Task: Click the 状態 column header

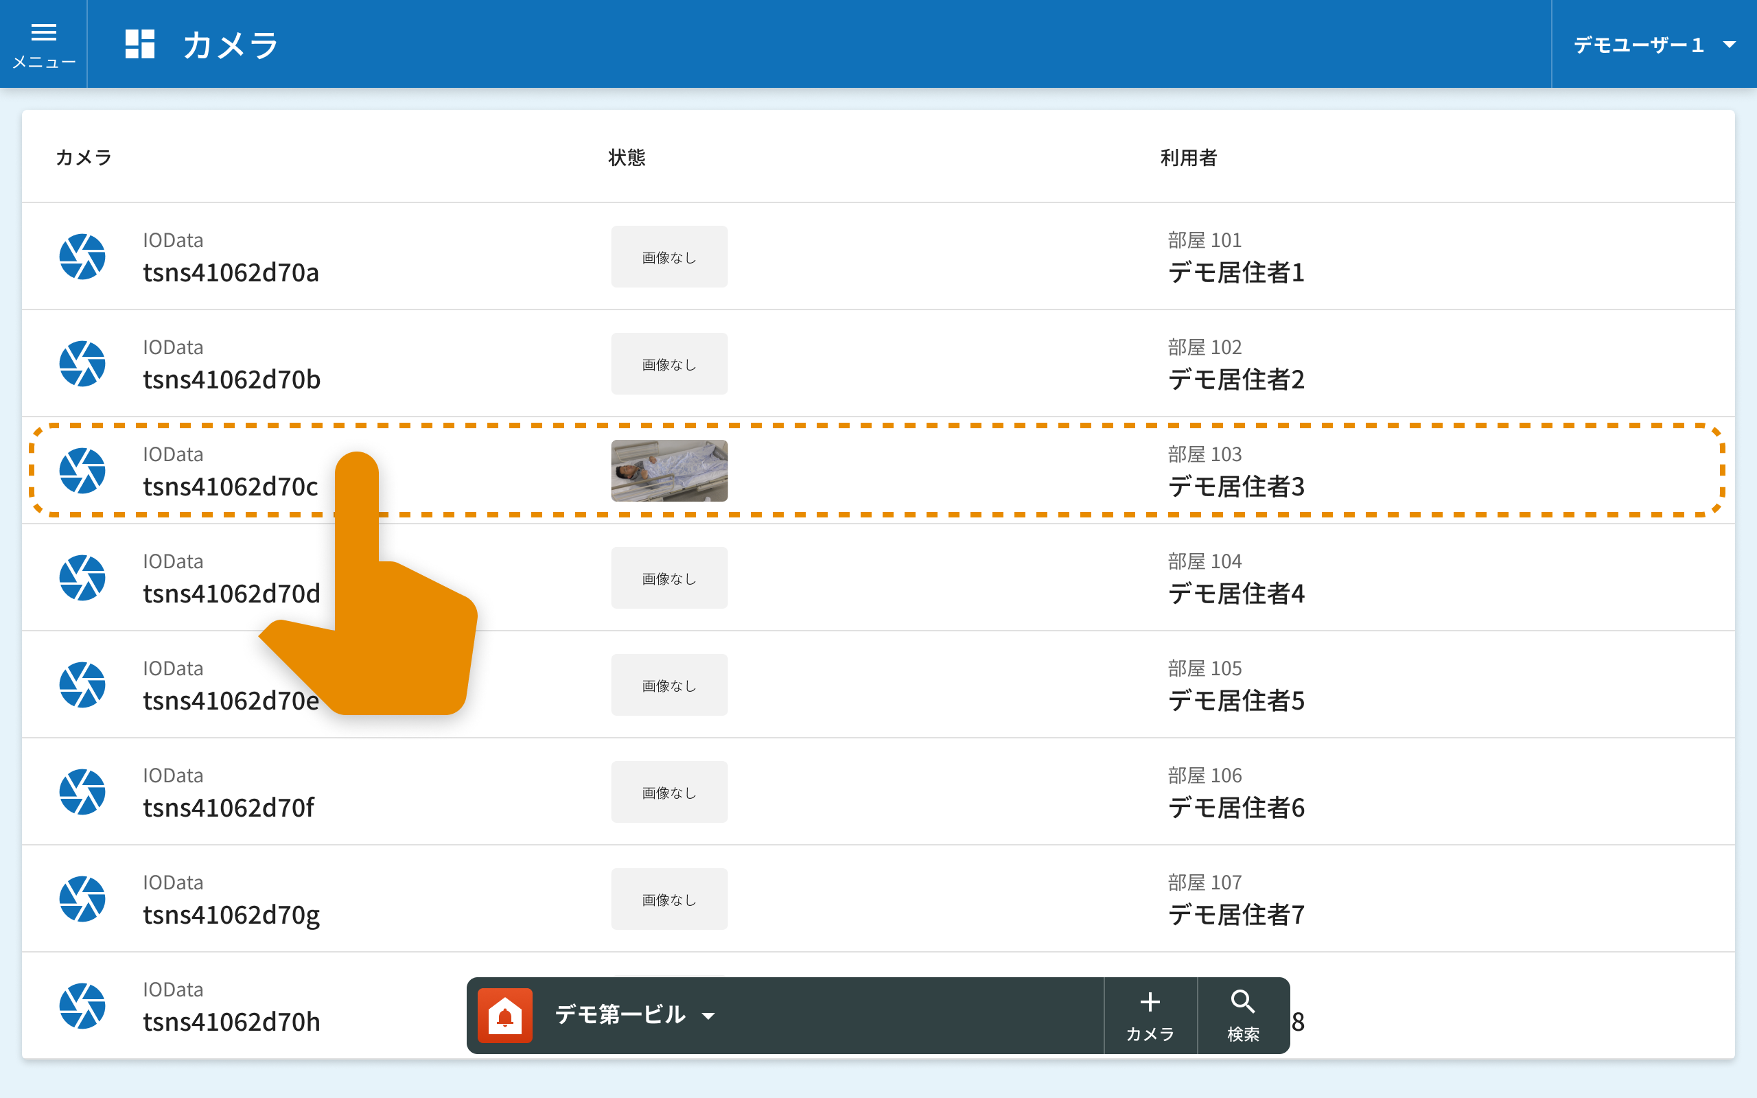Action: coord(627,158)
